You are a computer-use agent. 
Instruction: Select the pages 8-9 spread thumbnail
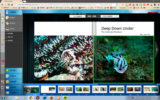point(117,89)
